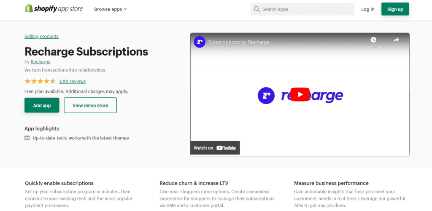Click the Share arrow icon on video
432x211 pixels.
(x=396, y=40)
